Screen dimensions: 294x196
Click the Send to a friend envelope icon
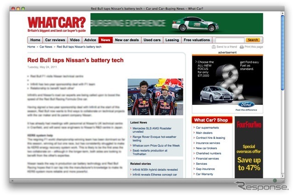[214, 47]
